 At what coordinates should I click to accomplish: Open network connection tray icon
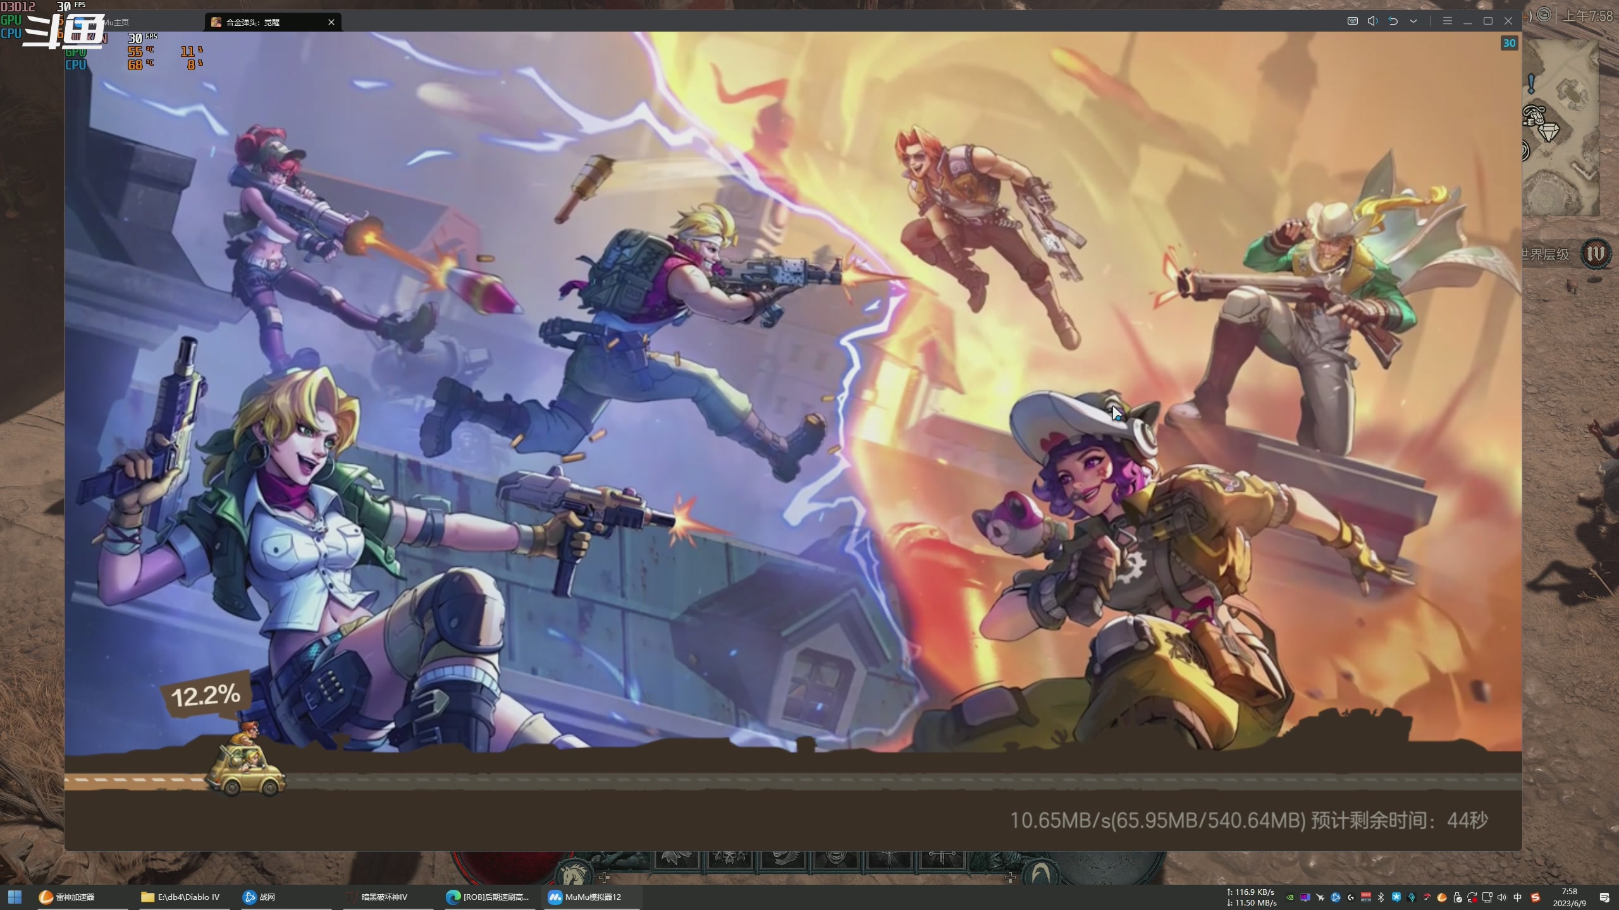tap(1487, 897)
